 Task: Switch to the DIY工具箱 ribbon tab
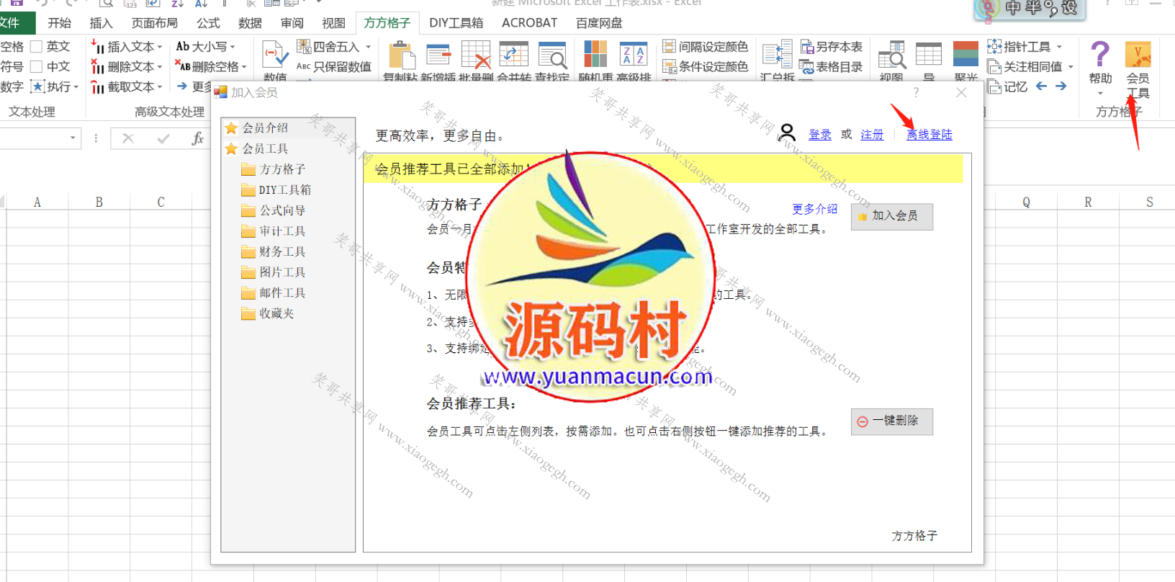(456, 23)
